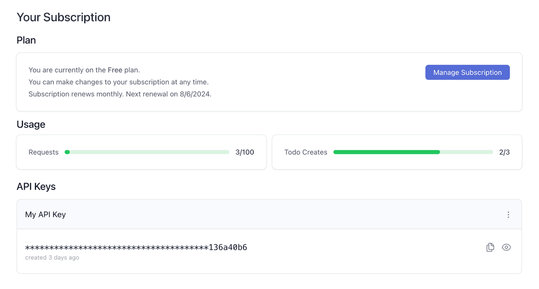This screenshot has height=289, width=539.
Task: Click the reveal icon next to the copy icon
Action: pos(506,247)
